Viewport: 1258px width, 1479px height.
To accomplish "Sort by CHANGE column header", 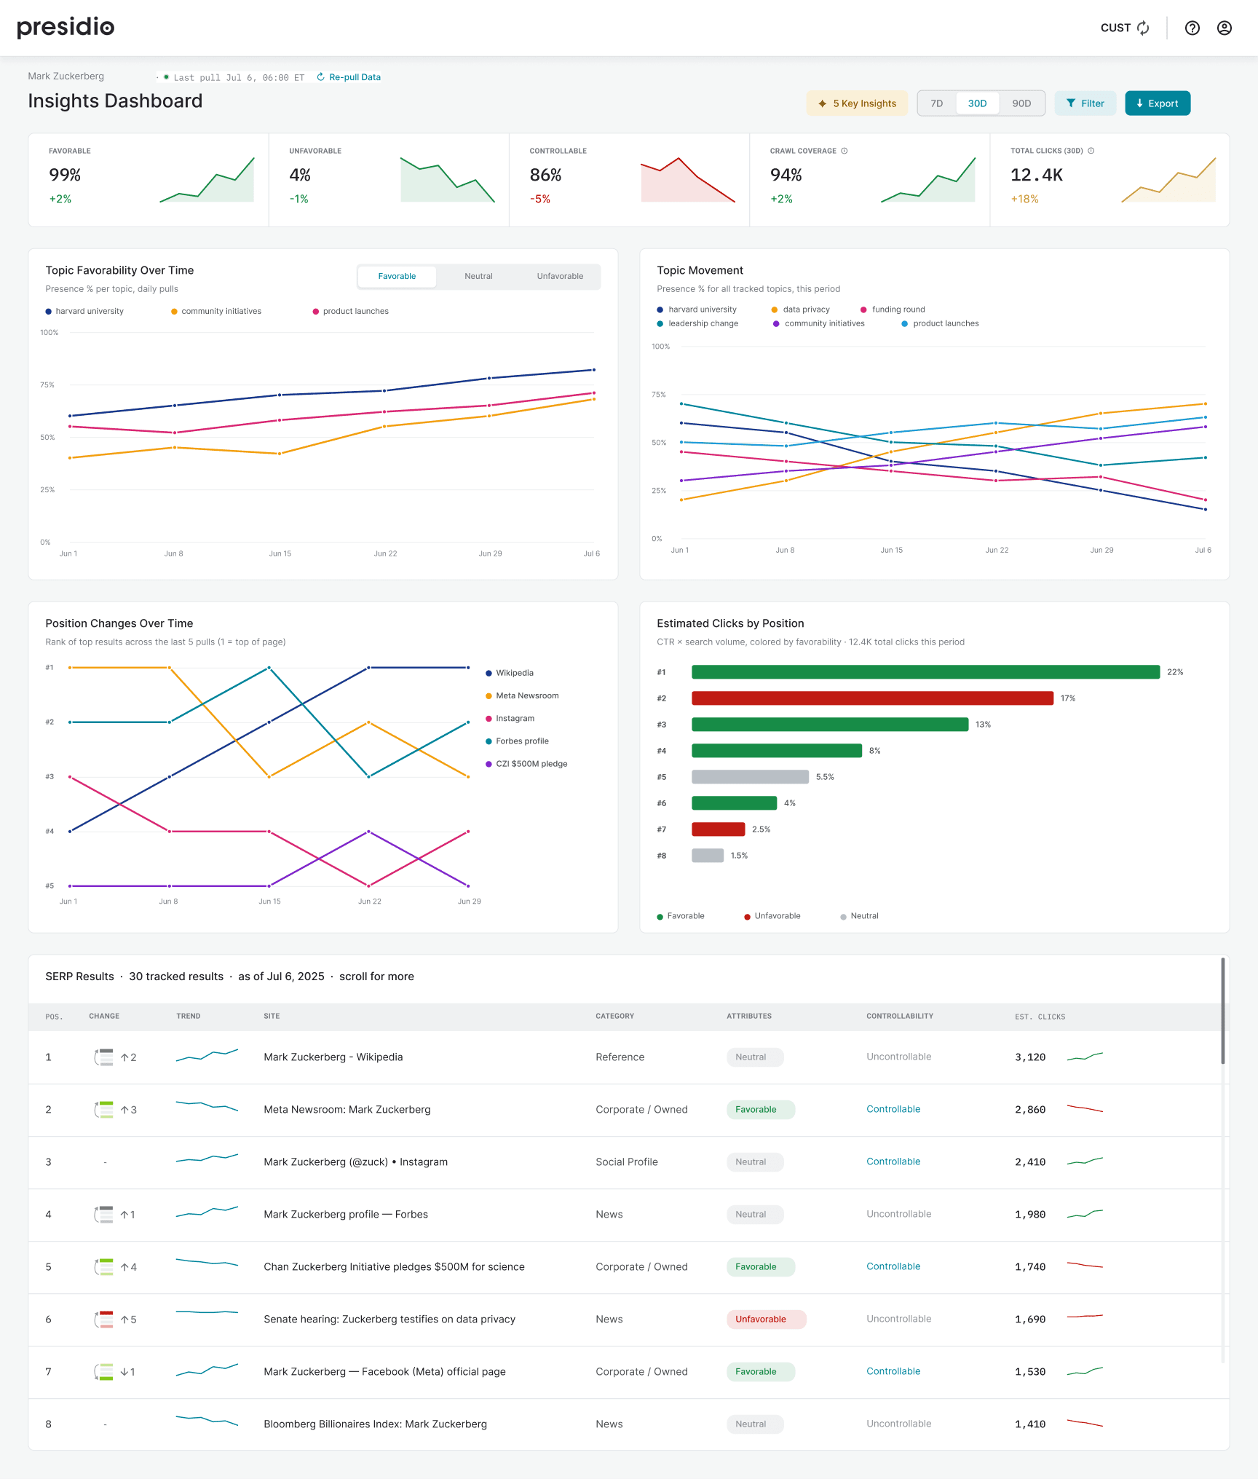I will [104, 1017].
